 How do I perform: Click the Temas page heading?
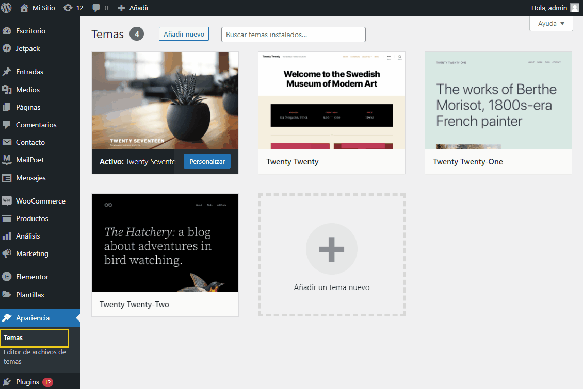point(107,34)
